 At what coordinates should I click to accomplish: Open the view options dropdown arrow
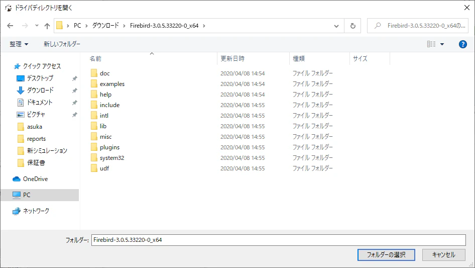pos(442,44)
